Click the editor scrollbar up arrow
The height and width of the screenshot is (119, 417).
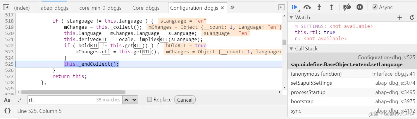[x=284, y=16]
